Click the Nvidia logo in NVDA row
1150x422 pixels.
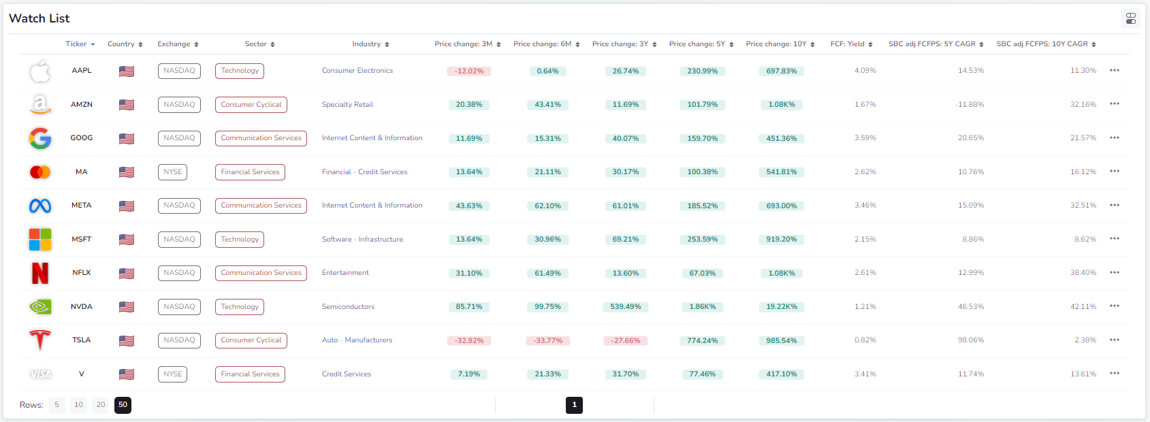tap(40, 307)
